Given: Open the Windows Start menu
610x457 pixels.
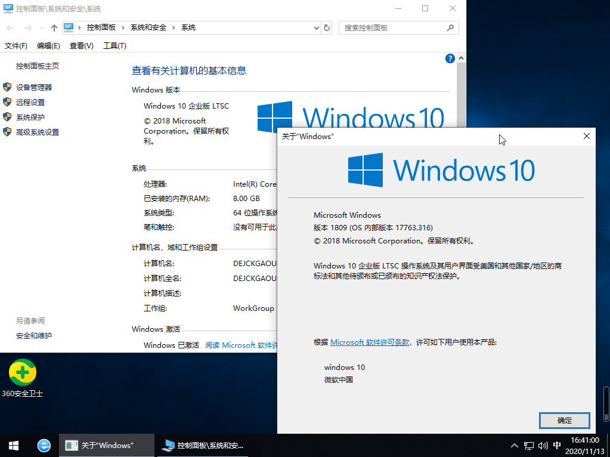Looking at the screenshot, I should [13, 445].
